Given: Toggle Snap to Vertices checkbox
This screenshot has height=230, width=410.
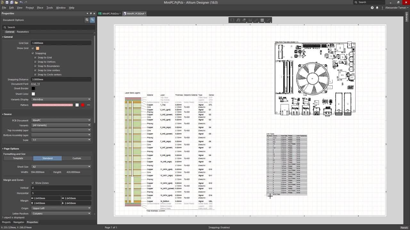Looking at the screenshot, I should pos(35,62).
